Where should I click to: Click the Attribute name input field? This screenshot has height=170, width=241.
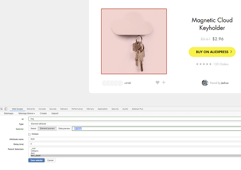coord(134,139)
